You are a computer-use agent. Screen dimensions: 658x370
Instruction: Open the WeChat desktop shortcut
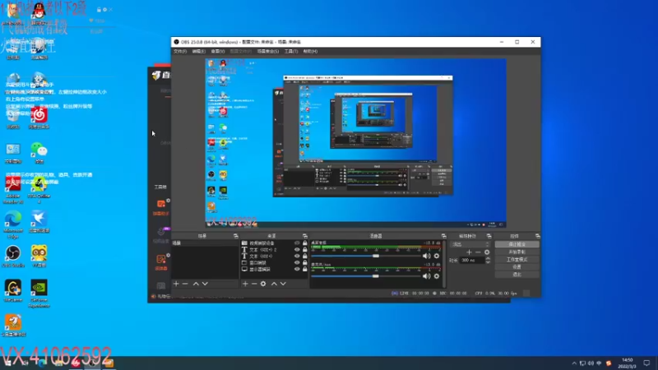(x=39, y=153)
